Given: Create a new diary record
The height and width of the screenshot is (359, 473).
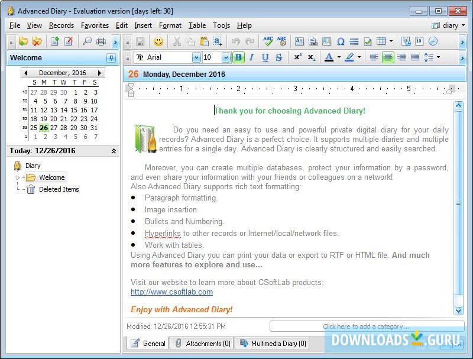Looking at the screenshot, I should click(x=55, y=41).
